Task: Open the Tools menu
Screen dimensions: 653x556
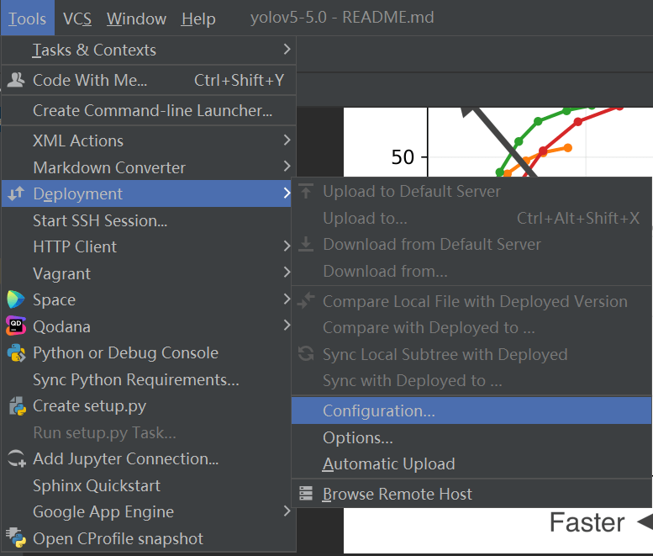Action: click(x=28, y=19)
